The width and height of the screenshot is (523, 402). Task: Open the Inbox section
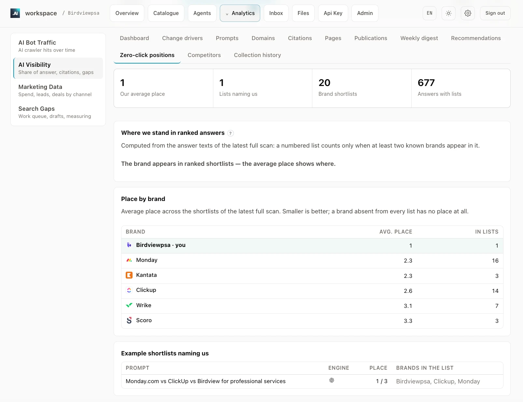click(276, 13)
